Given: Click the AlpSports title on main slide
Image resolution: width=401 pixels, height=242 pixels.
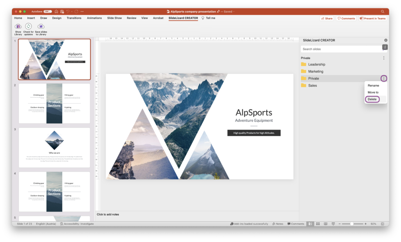Looking at the screenshot, I should pos(254,112).
